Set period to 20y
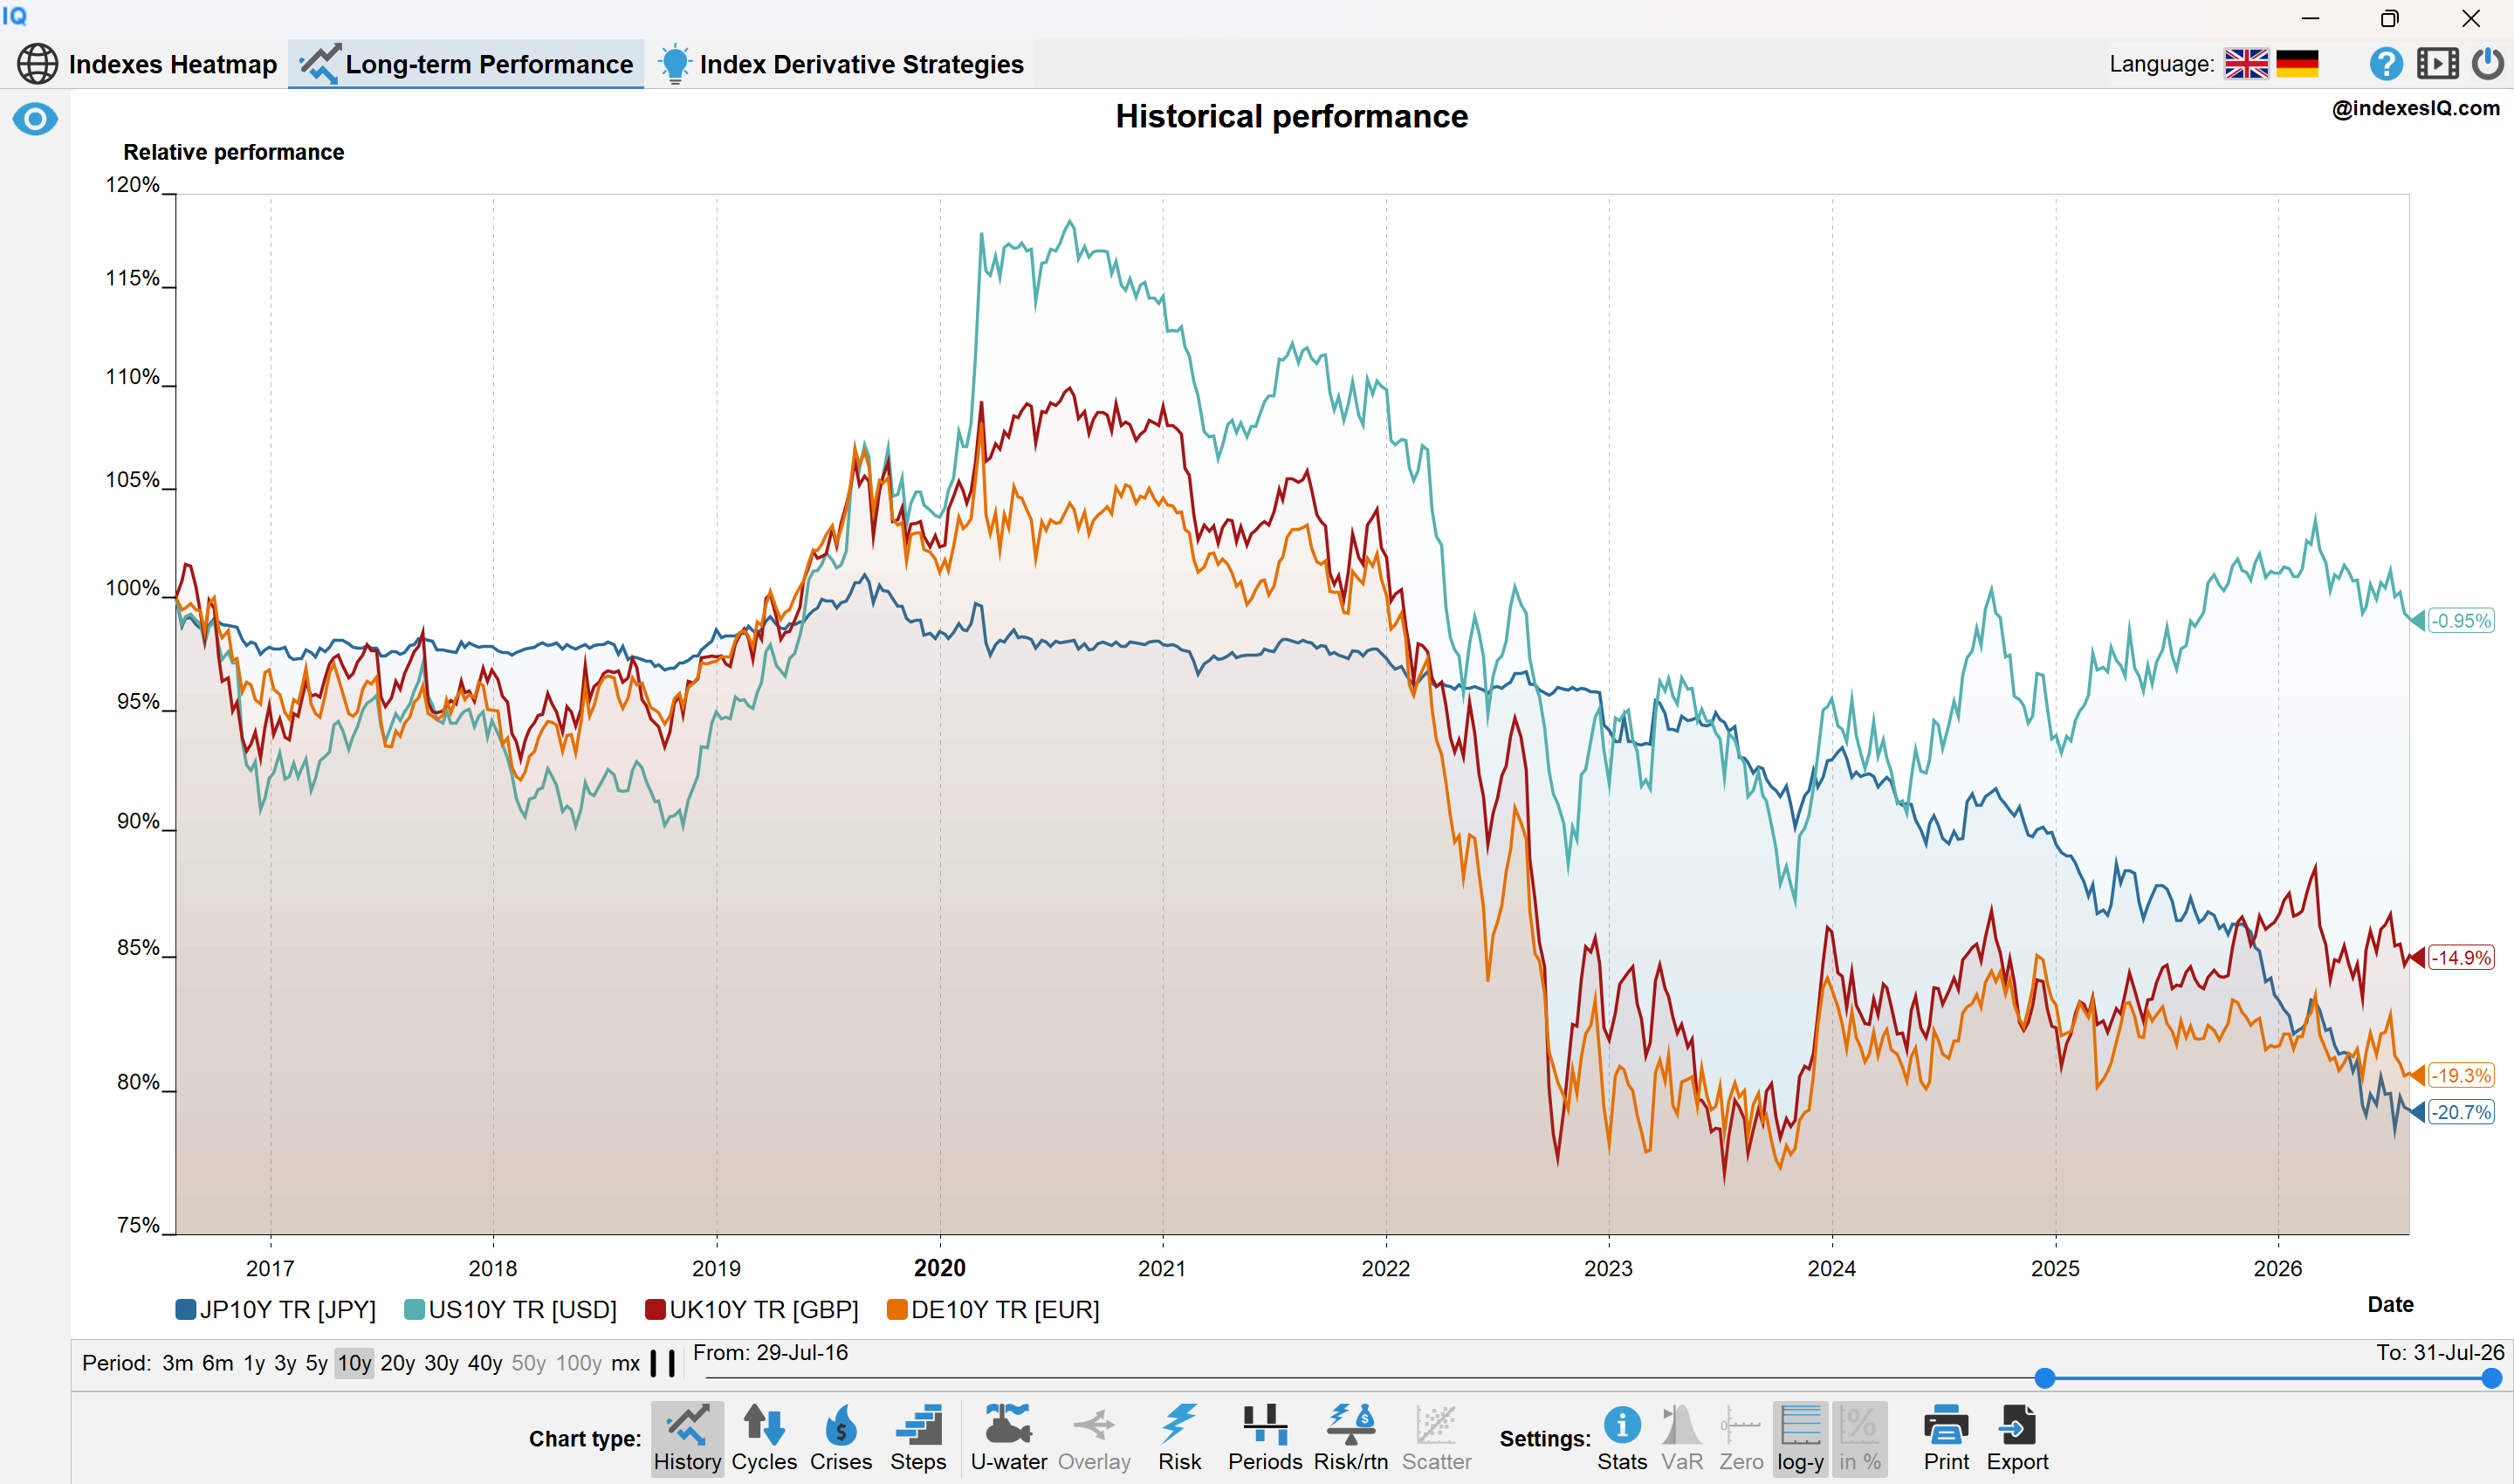The height and width of the screenshot is (1484, 2514). point(398,1363)
